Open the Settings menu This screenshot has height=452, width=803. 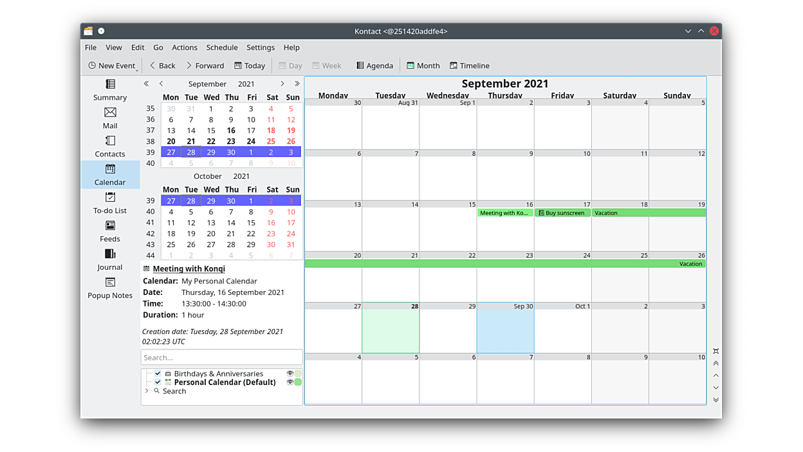click(x=260, y=48)
